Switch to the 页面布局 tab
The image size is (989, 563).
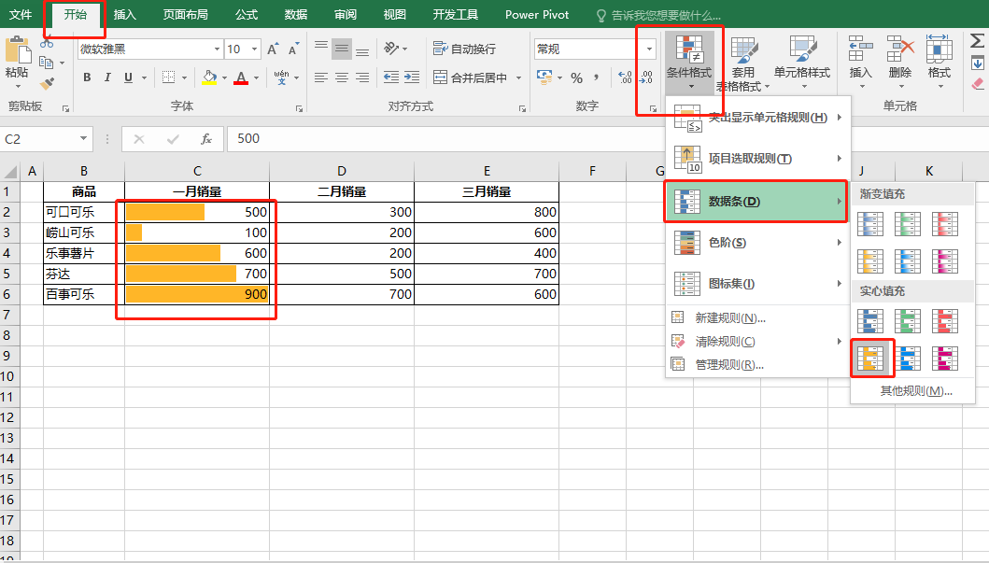coord(186,14)
